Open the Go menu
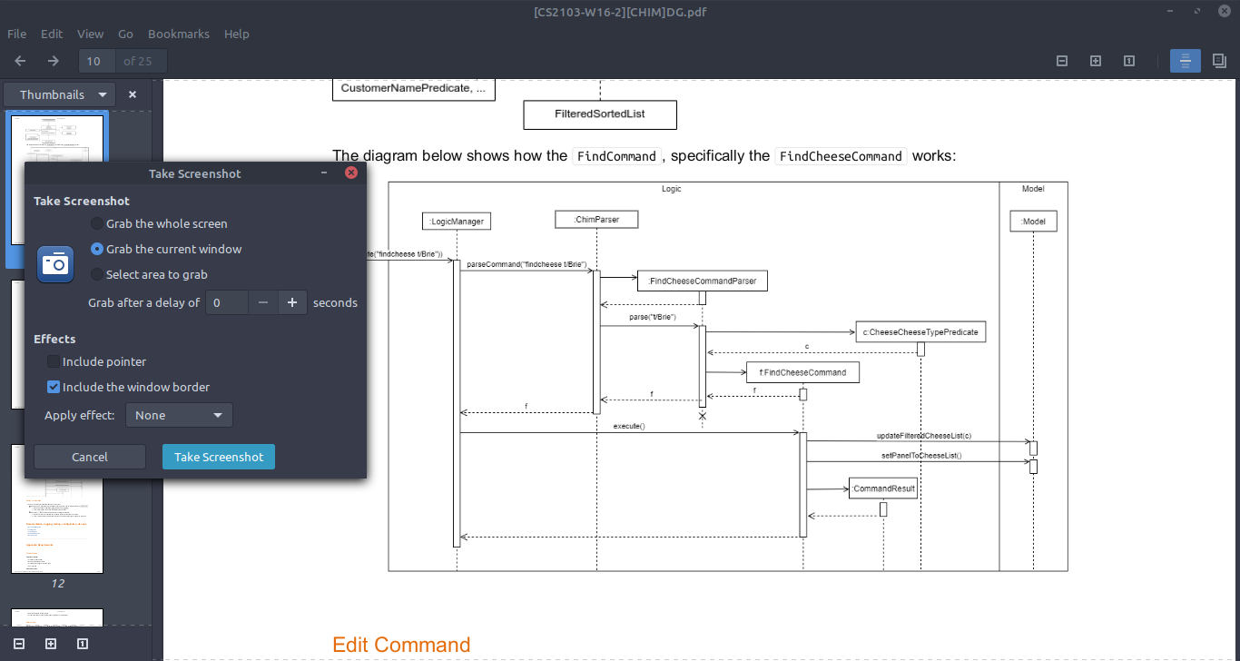 click(x=125, y=34)
